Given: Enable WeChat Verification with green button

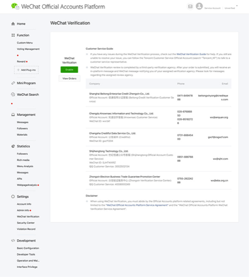Looking at the screenshot, I should coord(69,70).
